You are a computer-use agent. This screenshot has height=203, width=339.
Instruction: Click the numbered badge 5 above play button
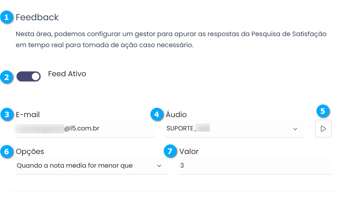pyautogui.click(x=323, y=111)
